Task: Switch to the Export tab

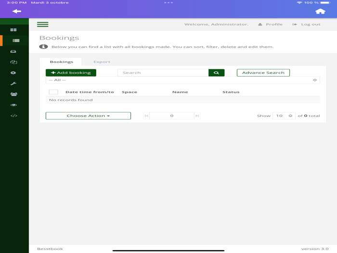Action: click(x=102, y=62)
